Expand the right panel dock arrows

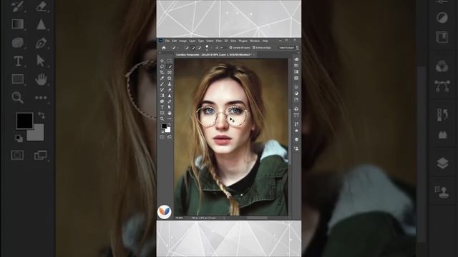point(298,53)
